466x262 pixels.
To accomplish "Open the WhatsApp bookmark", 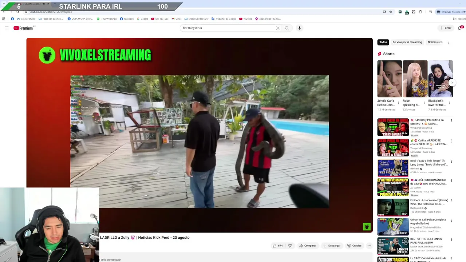I will click(107, 19).
